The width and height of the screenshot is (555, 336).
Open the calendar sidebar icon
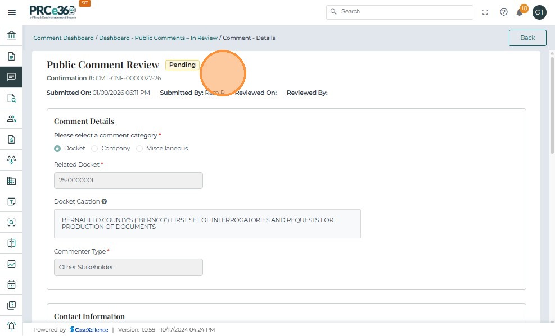pyautogui.click(x=11, y=284)
